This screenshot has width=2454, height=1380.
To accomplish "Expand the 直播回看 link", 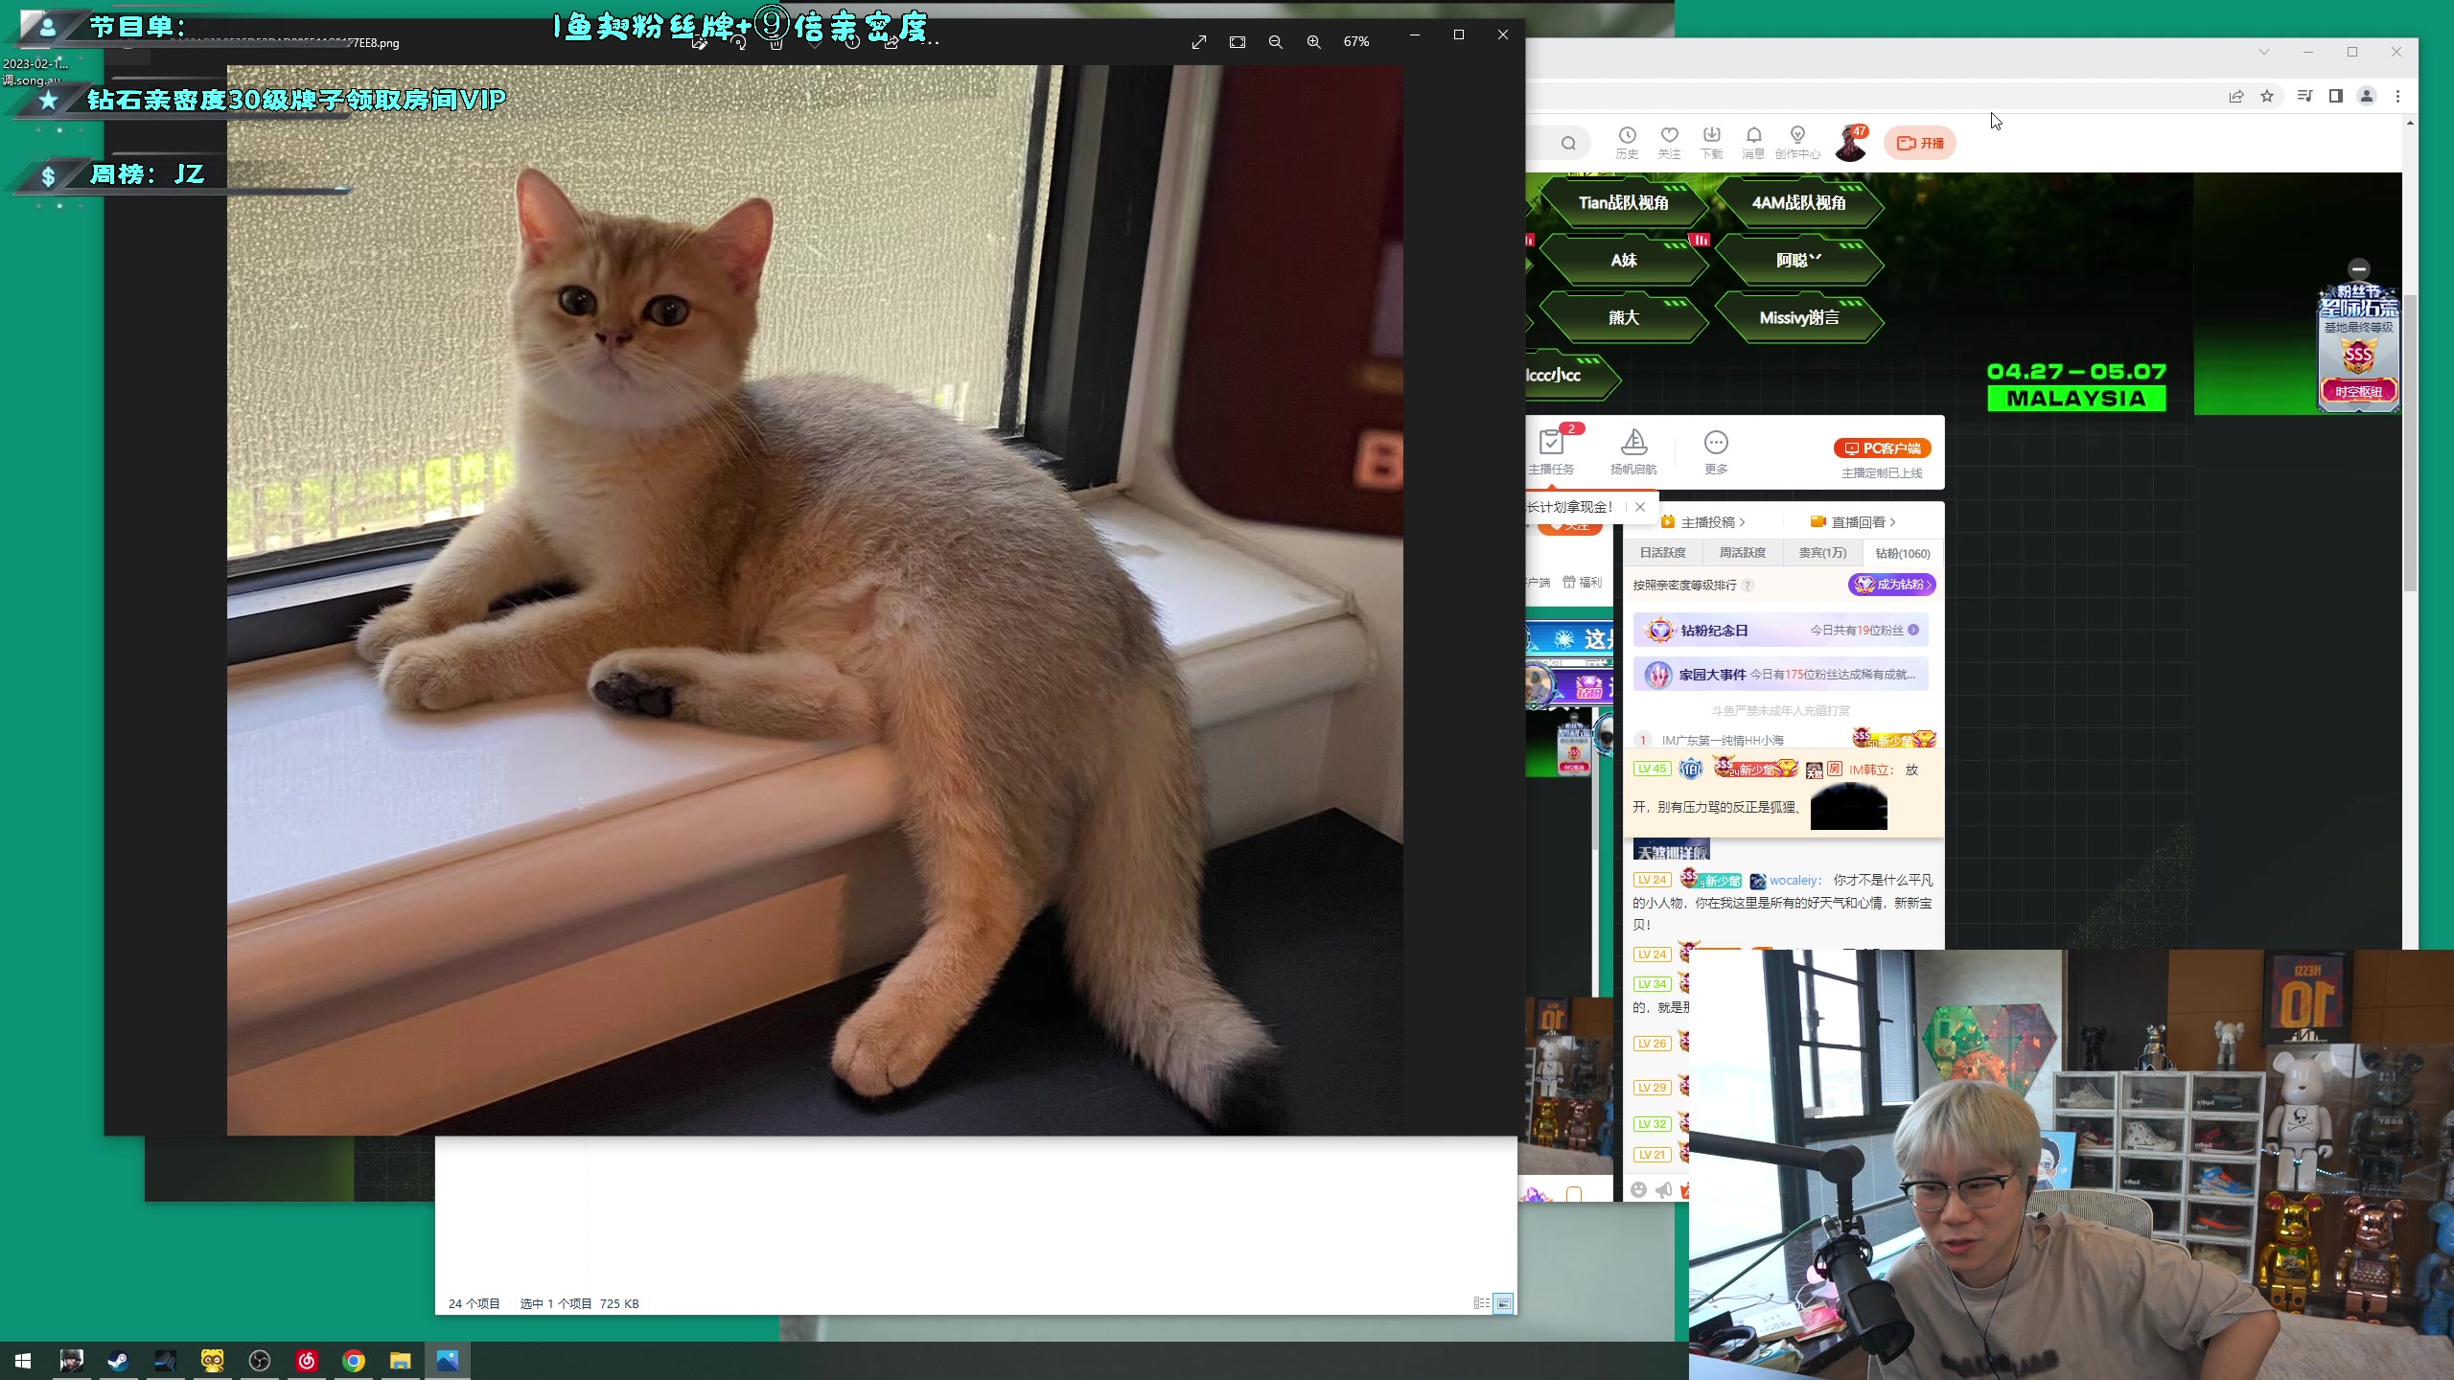I will pos(1854,522).
